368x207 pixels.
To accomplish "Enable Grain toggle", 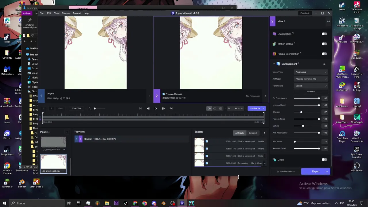I will tap(324, 160).
